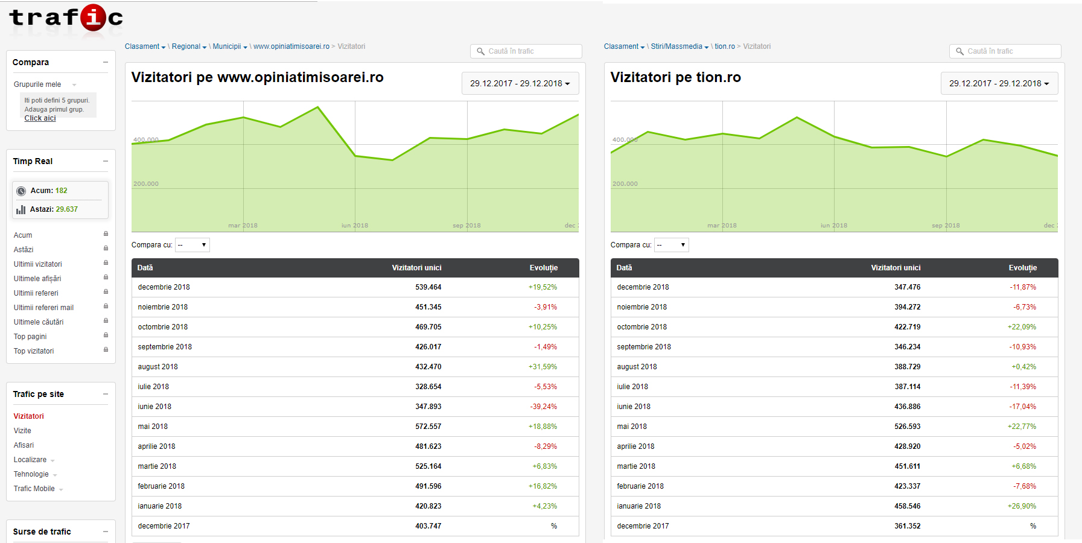Screen dimensions: 1082x543
Task: Collapse the Compara panel
Action: 106,62
